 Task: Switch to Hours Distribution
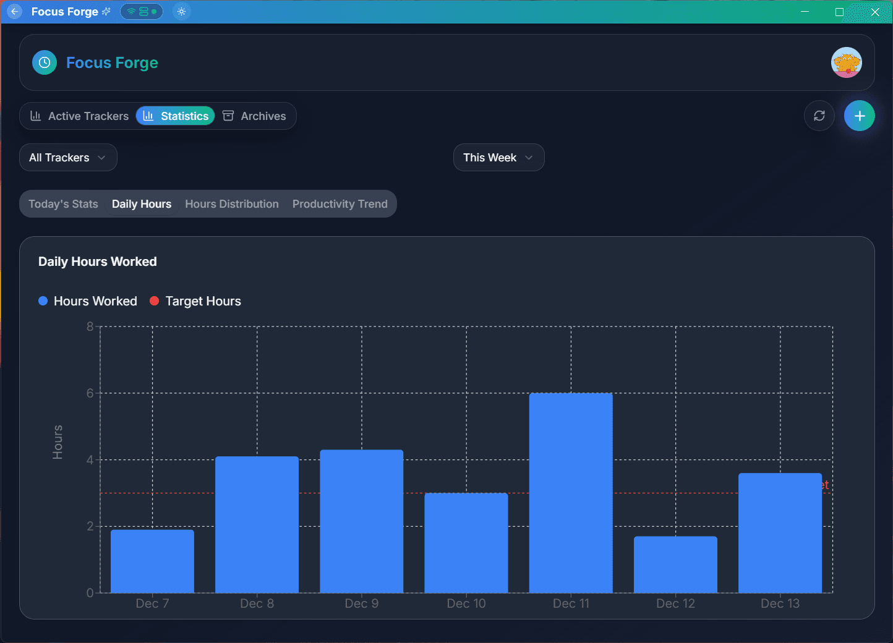pyautogui.click(x=232, y=203)
